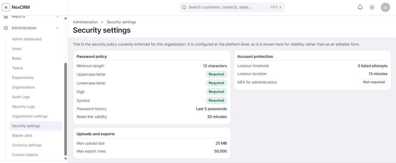The height and width of the screenshot is (163, 396).
Task: Navigate to Departments
Action: pyautogui.click(x=23, y=78)
